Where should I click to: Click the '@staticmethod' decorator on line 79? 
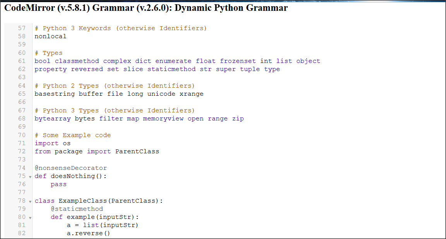(x=77, y=209)
